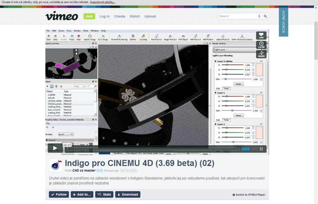Click the Upload navigation link

coord(150,16)
